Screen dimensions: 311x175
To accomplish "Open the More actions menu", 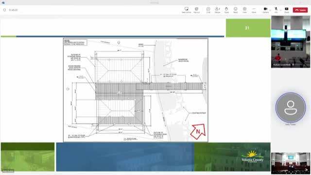I will click(x=254, y=10).
